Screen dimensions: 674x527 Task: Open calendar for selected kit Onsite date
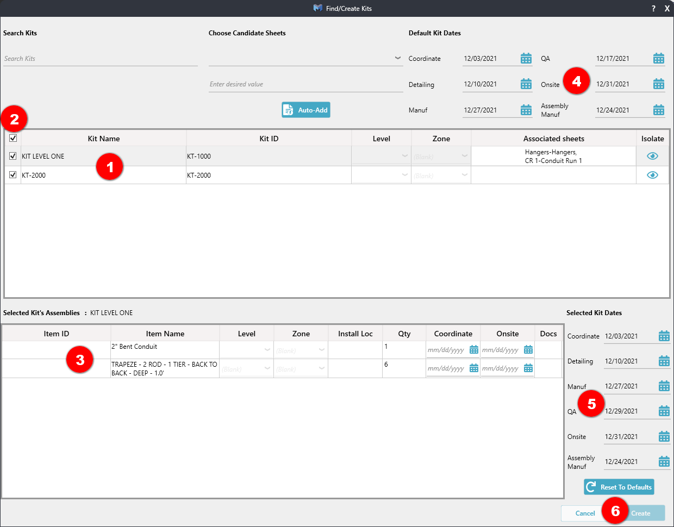664,437
